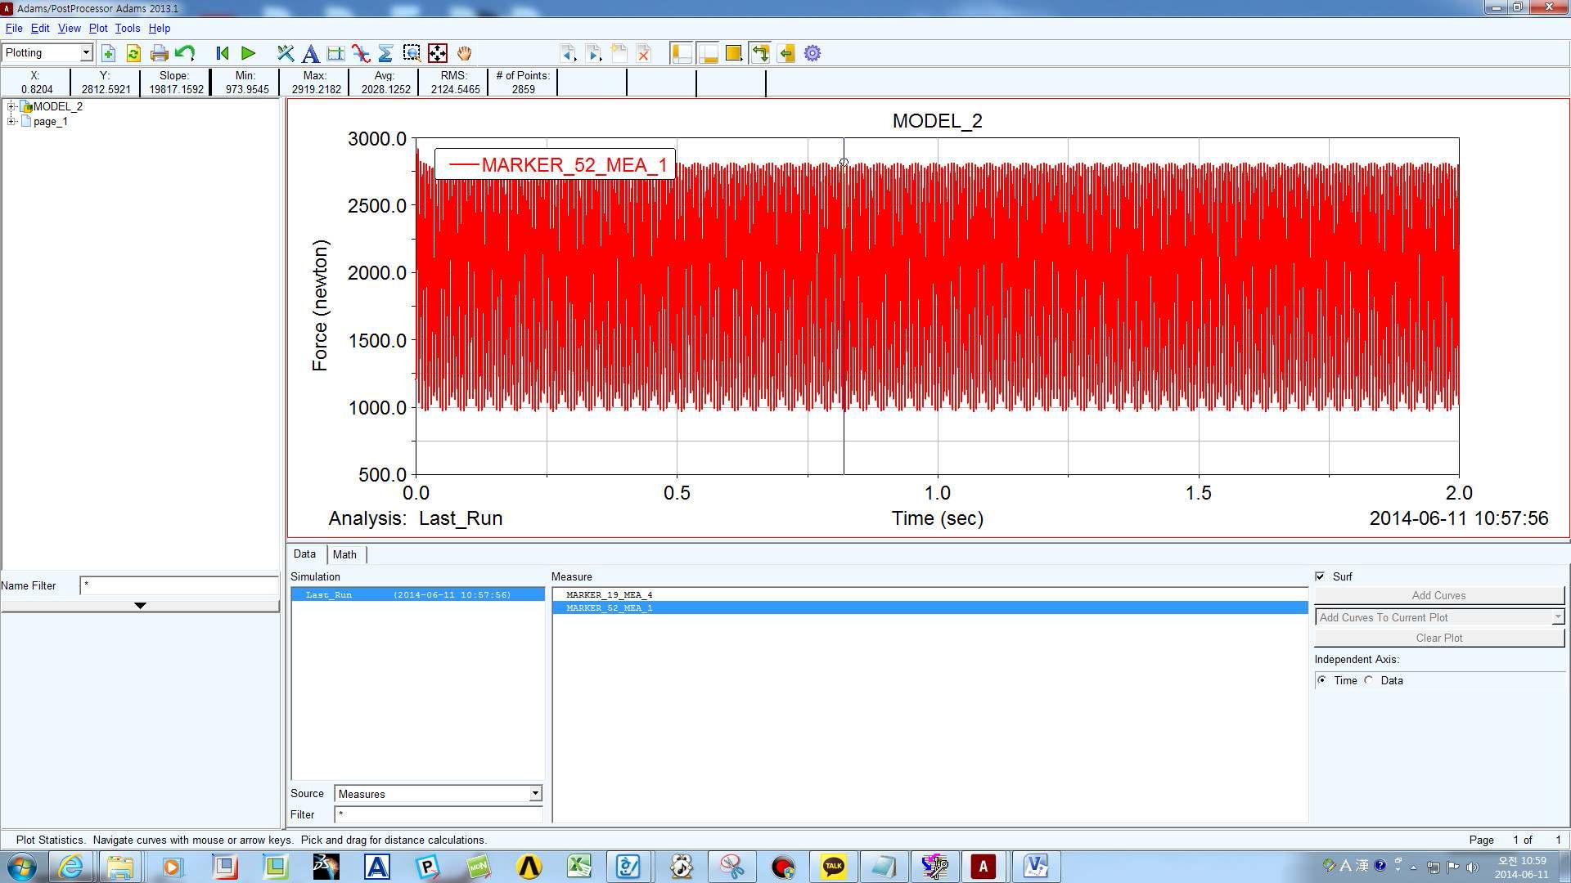The width and height of the screenshot is (1571, 883).
Task: Click the Select/plot edit tool icon
Action: point(285,53)
